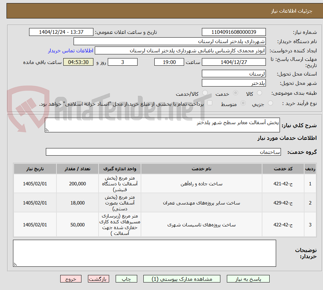Select the کالا/خدمت radio button
The image size is (323, 290).
point(205,93)
